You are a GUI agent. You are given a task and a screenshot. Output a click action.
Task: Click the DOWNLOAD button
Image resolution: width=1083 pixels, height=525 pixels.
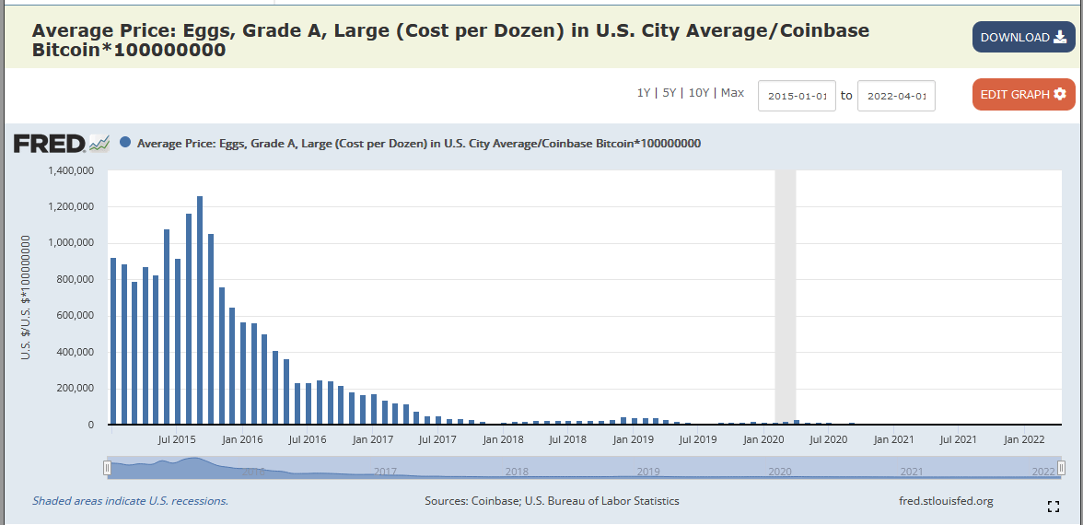[x=1024, y=37]
